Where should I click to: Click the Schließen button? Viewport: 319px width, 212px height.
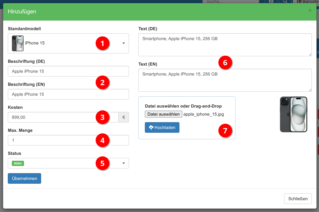tap(298, 199)
